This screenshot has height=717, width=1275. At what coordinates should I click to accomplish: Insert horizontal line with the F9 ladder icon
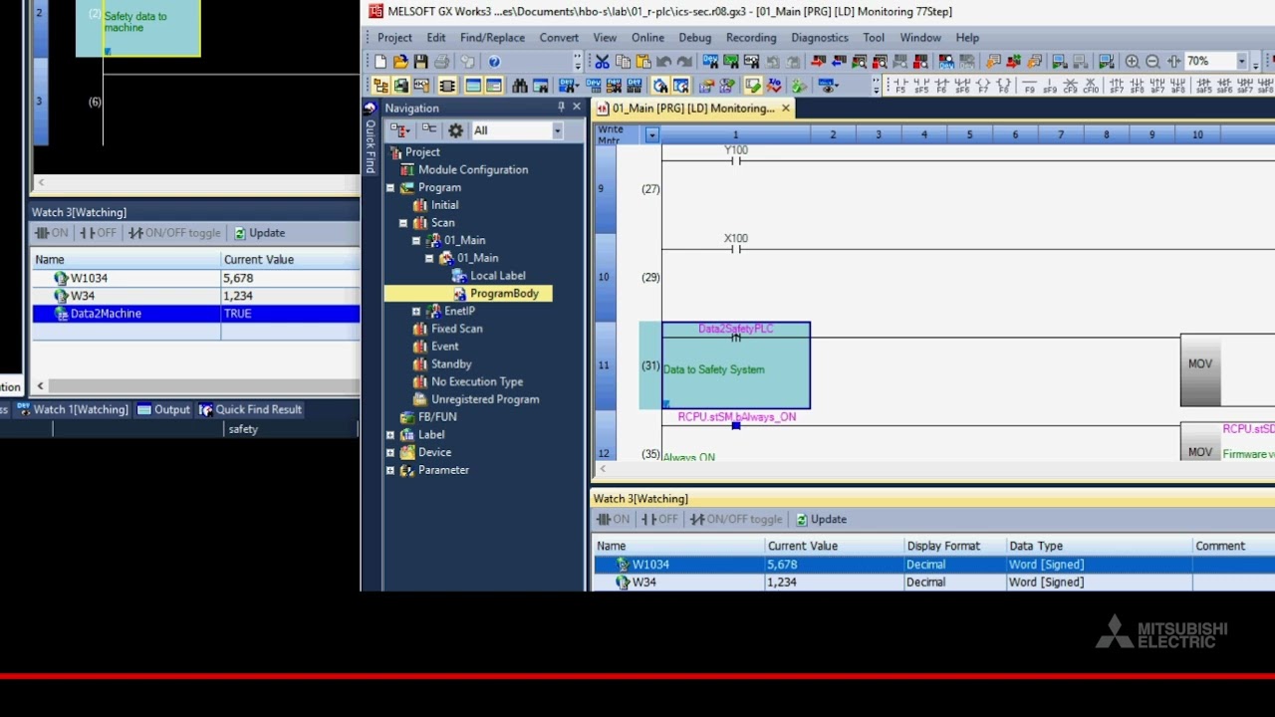point(1030,86)
